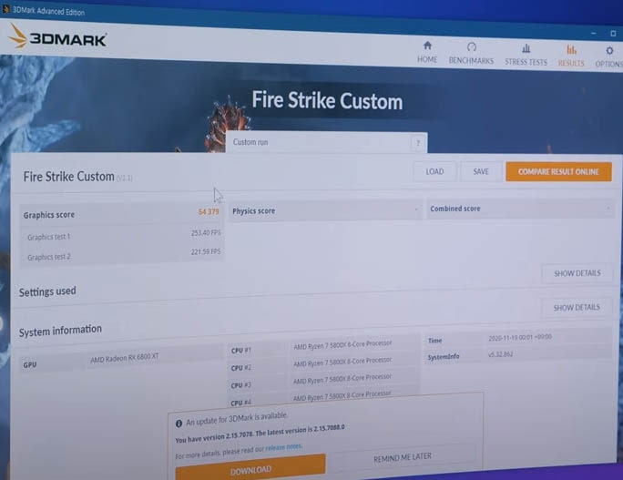This screenshot has width=623, height=480.
Task: Click Compare Result Online button
Action: (558, 171)
